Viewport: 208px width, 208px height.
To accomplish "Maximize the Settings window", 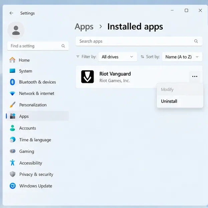I will [186, 10].
